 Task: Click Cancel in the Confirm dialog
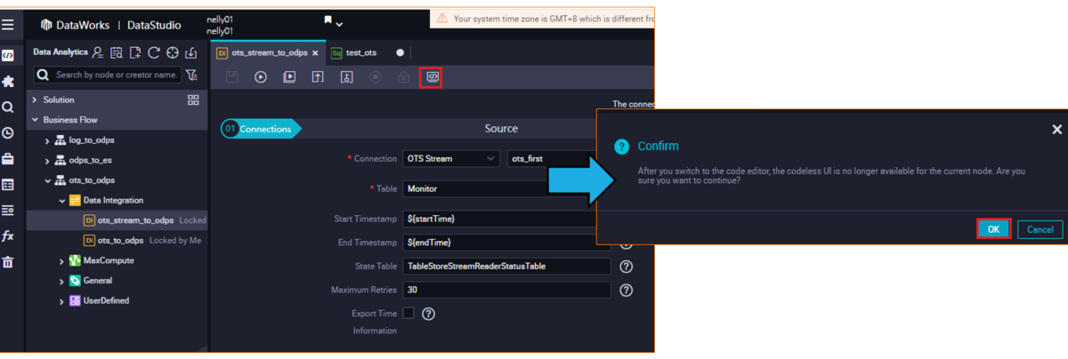coord(1040,229)
